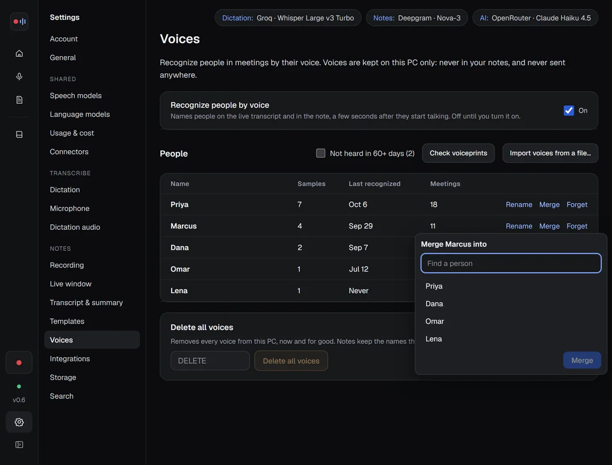Open the microphone dictation icon
The image size is (612, 465).
point(19,77)
